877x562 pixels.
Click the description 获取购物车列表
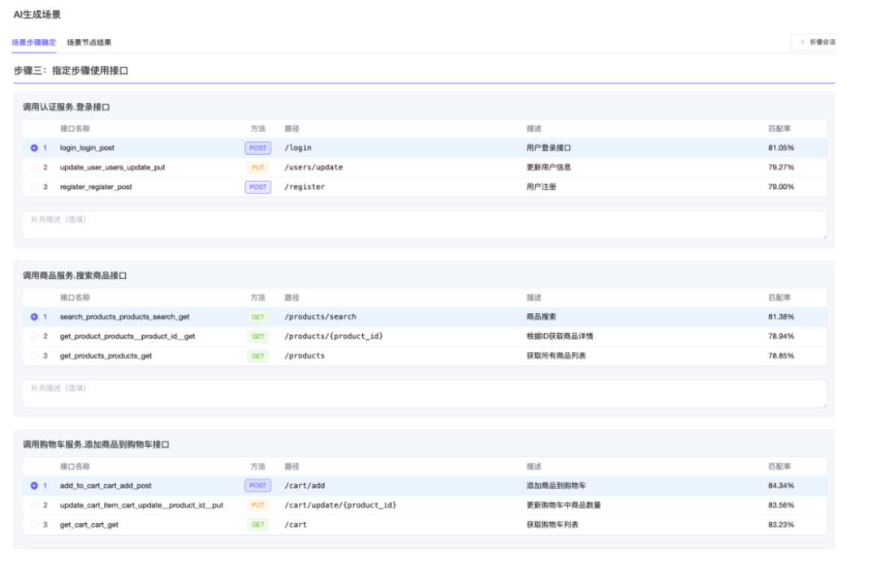pos(553,526)
